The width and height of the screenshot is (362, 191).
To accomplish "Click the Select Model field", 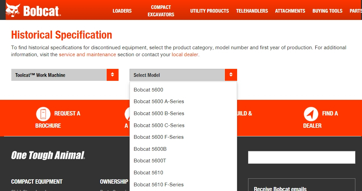I will point(177,75).
